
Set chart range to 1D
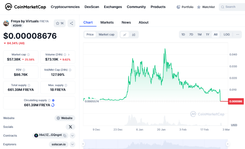(x=183, y=34)
